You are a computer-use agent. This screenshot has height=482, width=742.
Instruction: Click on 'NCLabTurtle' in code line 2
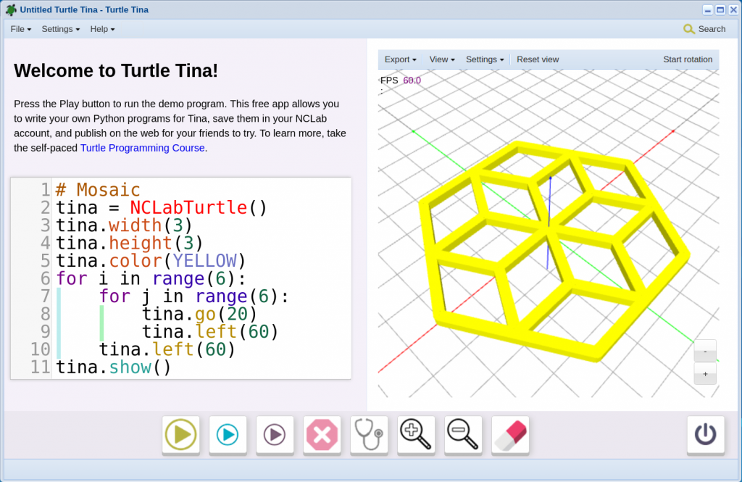coord(188,207)
